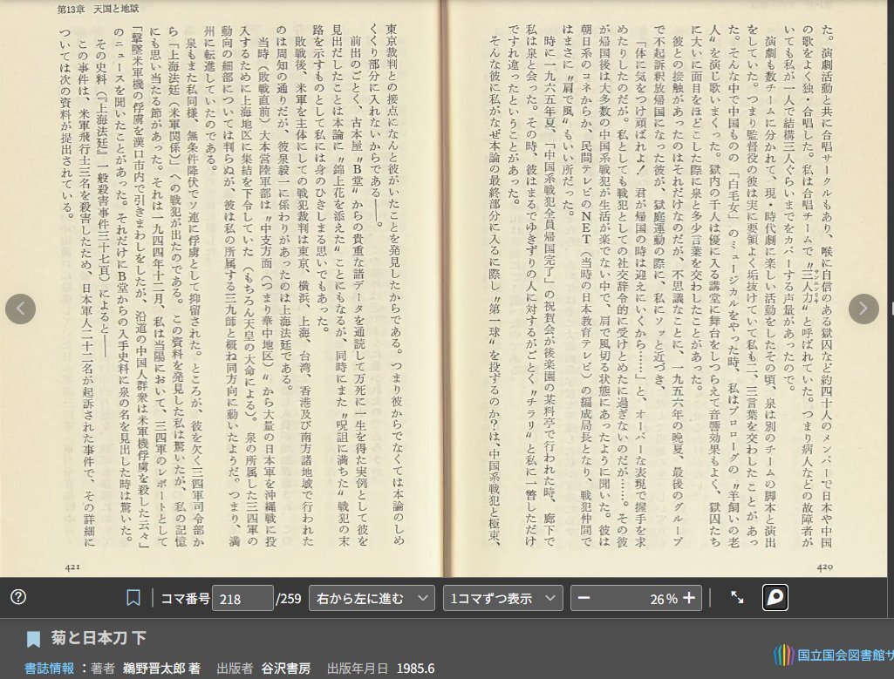Click the bookmark icon beside title 菊と日本刀 下
The width and height of the screenshot is (894, 679).
pyautogui.click(x=33, y=639)
